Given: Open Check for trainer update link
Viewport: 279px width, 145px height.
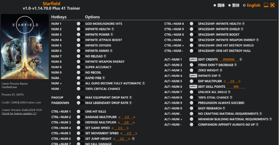Looking at the screenshot, I should click(x=19, y=113).
